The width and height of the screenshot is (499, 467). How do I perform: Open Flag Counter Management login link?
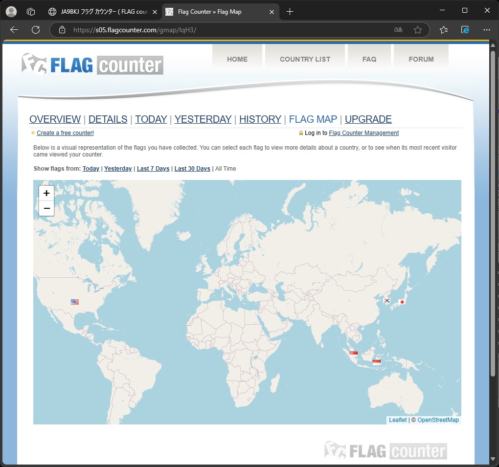pos(364,133)
